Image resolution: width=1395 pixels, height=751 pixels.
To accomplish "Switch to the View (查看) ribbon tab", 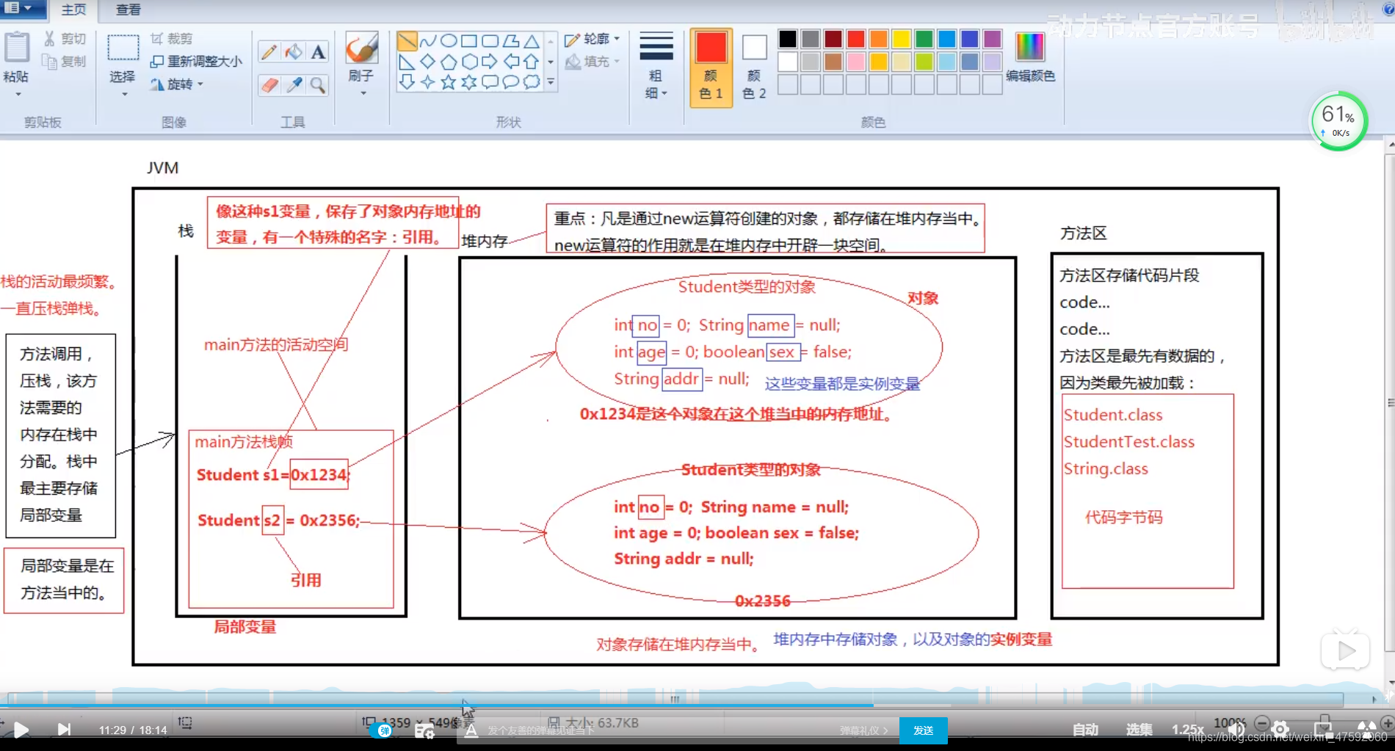I will tap(128, 10).
